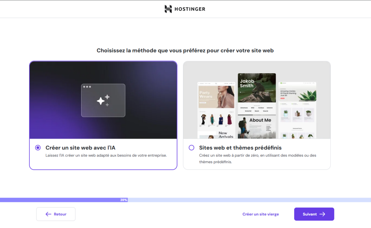Click the Suivant button
The image size is (371, 228).
(x=314, y=214)
